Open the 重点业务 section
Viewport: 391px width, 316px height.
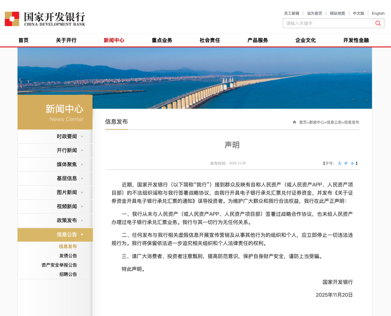[x=162, y=40]
